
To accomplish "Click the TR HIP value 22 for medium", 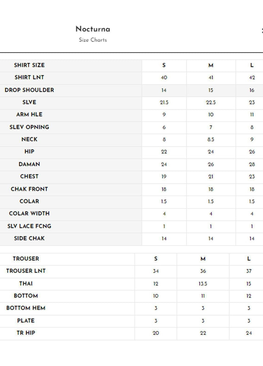I will point(203,333).
